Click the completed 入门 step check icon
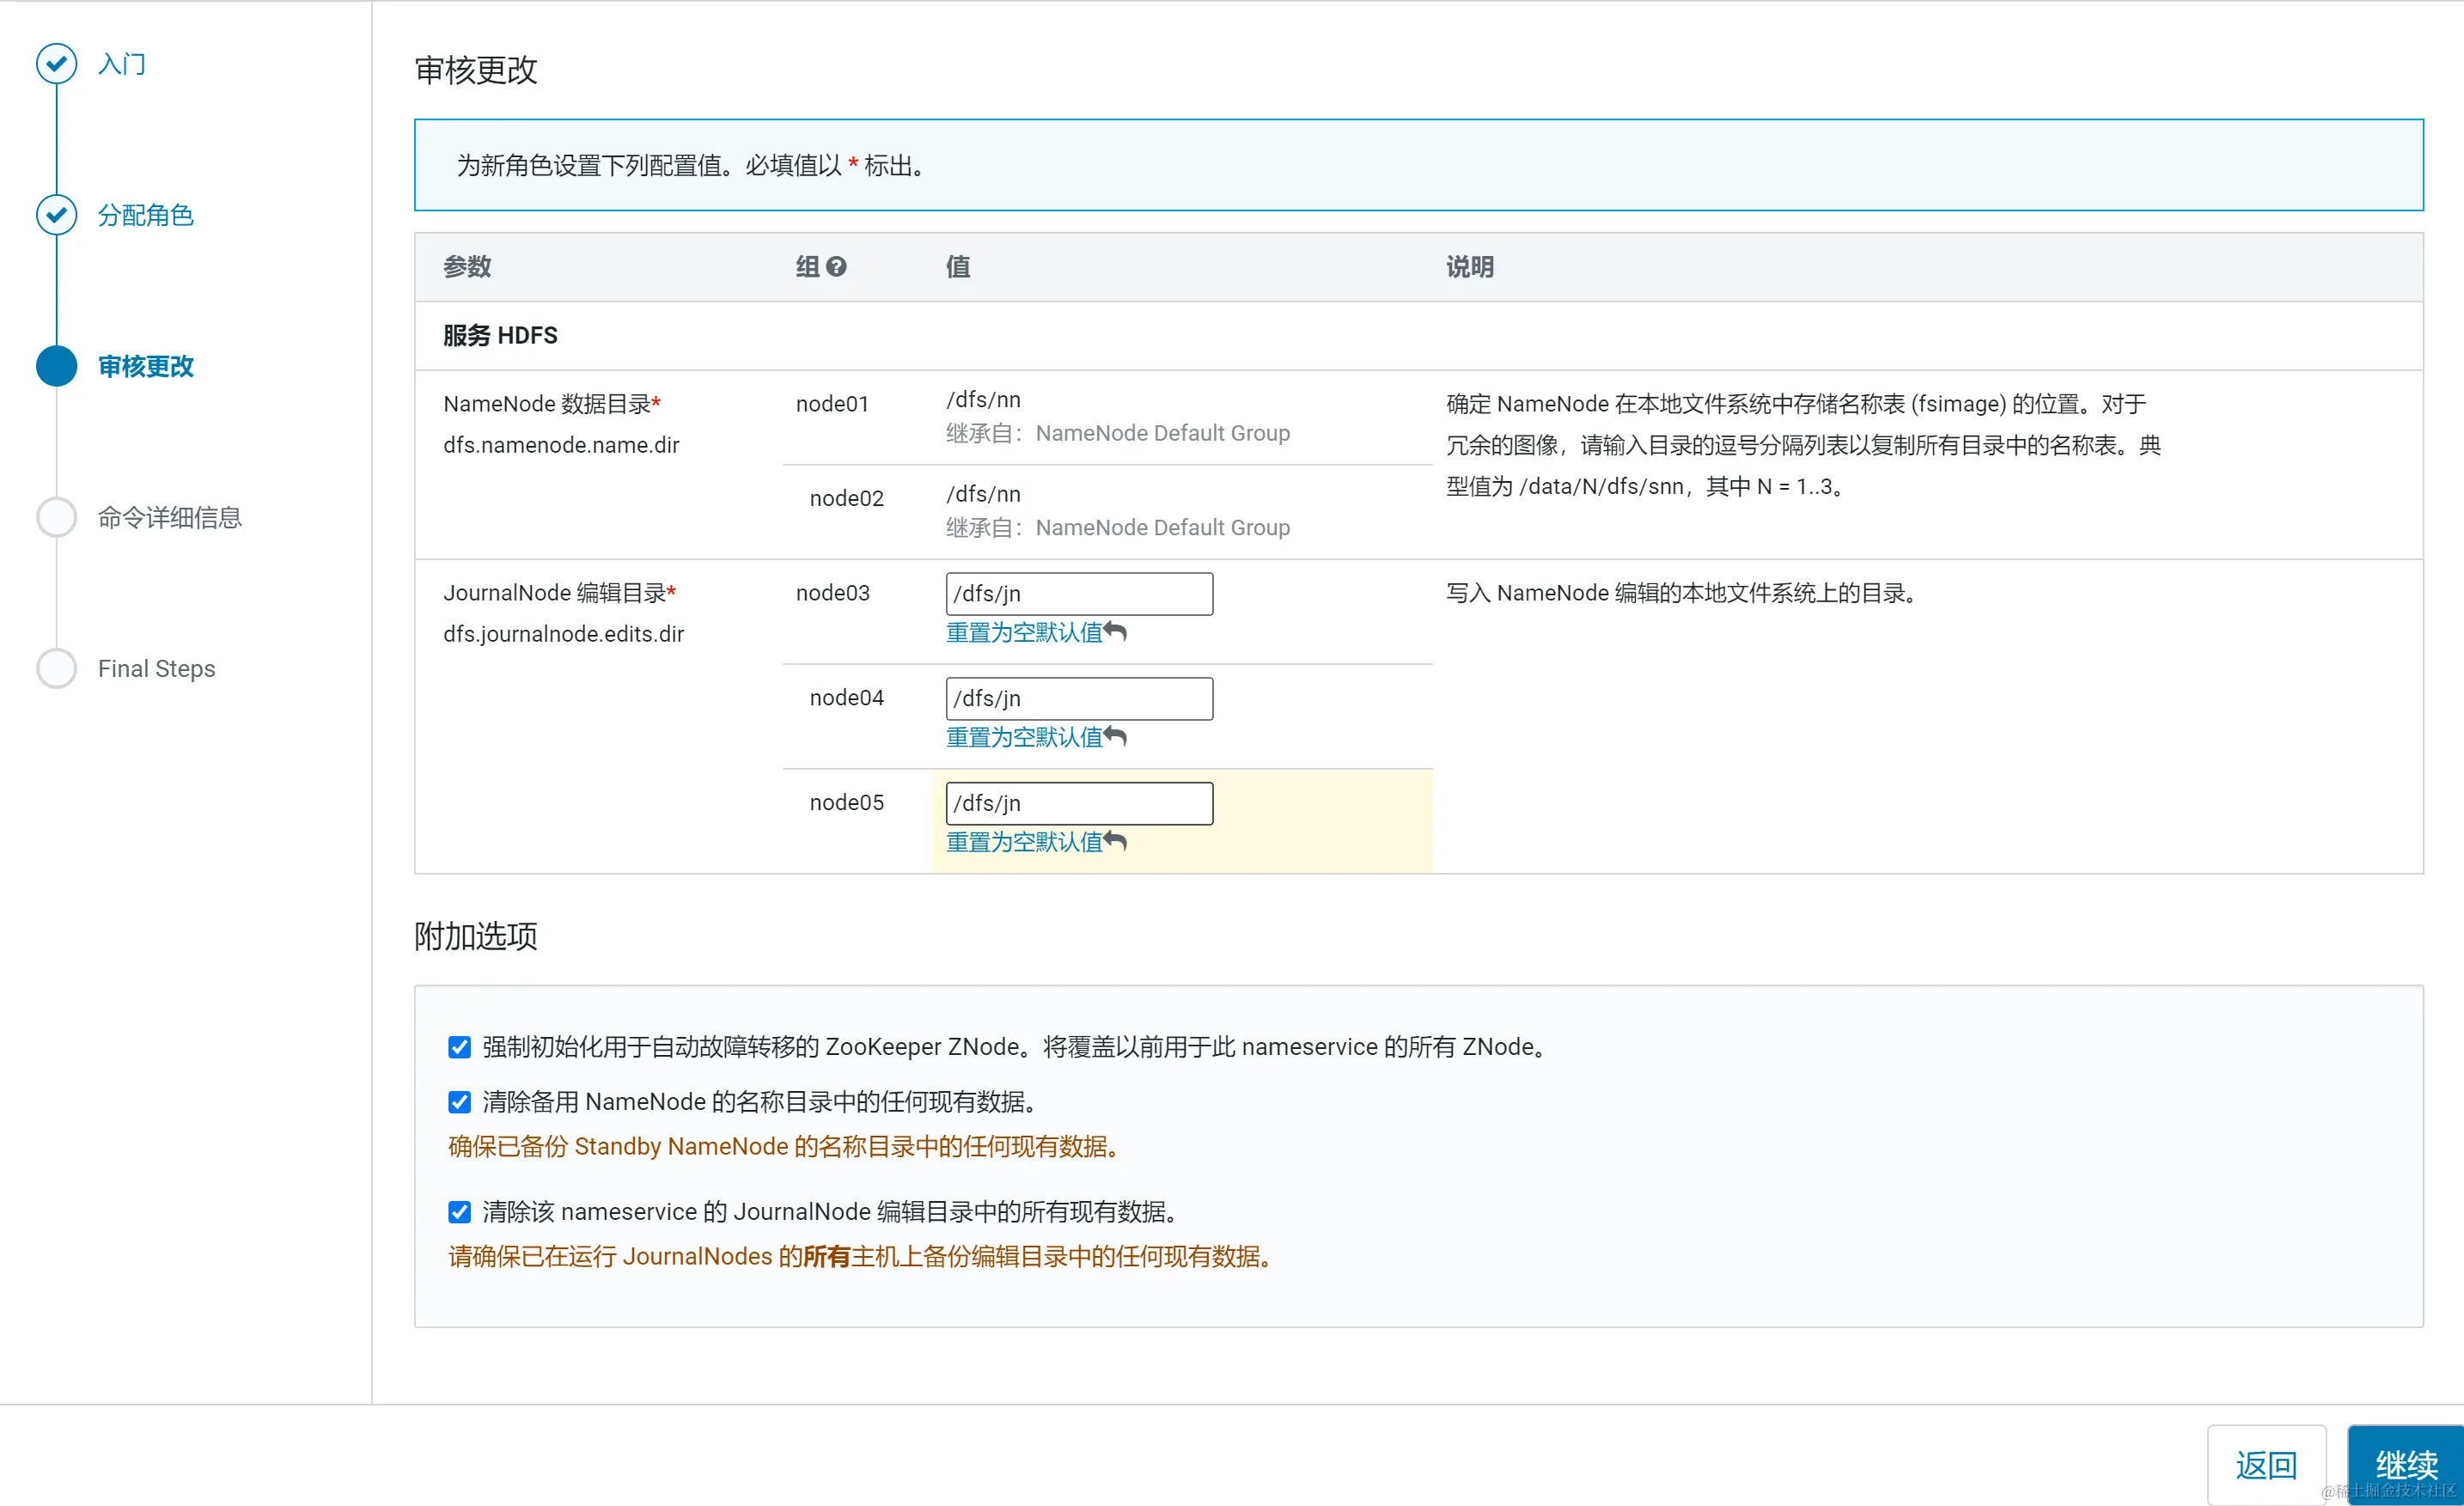 tap(56, 64)
